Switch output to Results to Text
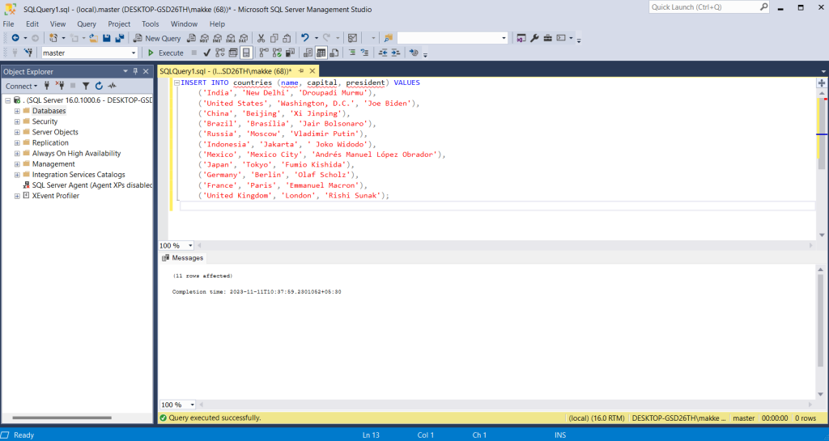The width and height of the screenshot is (829, 441). 308,53
